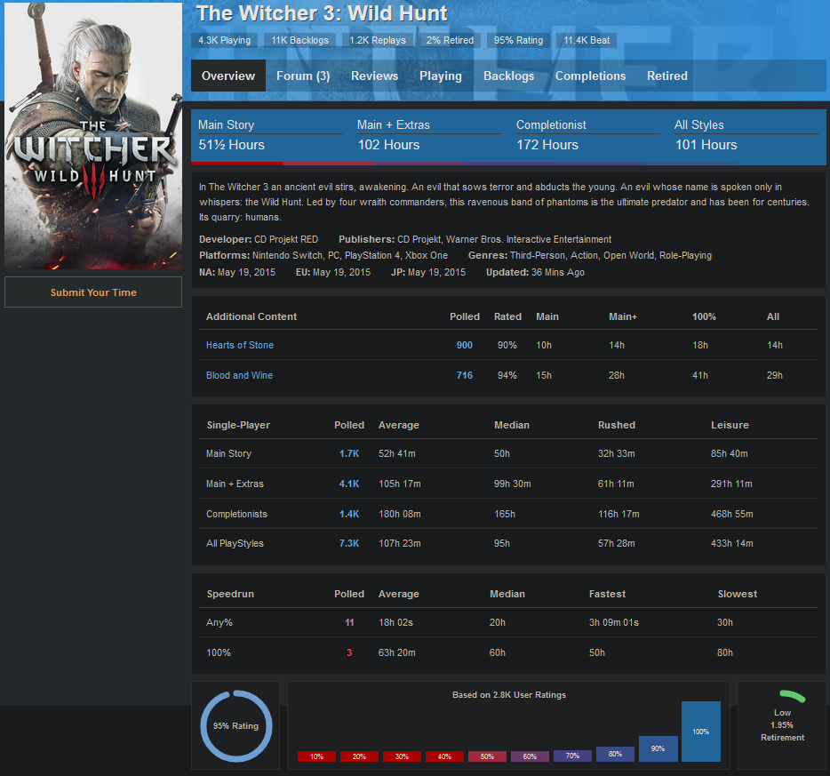Go to the Playing tab
Screen dimensions: 830x776
441,76
